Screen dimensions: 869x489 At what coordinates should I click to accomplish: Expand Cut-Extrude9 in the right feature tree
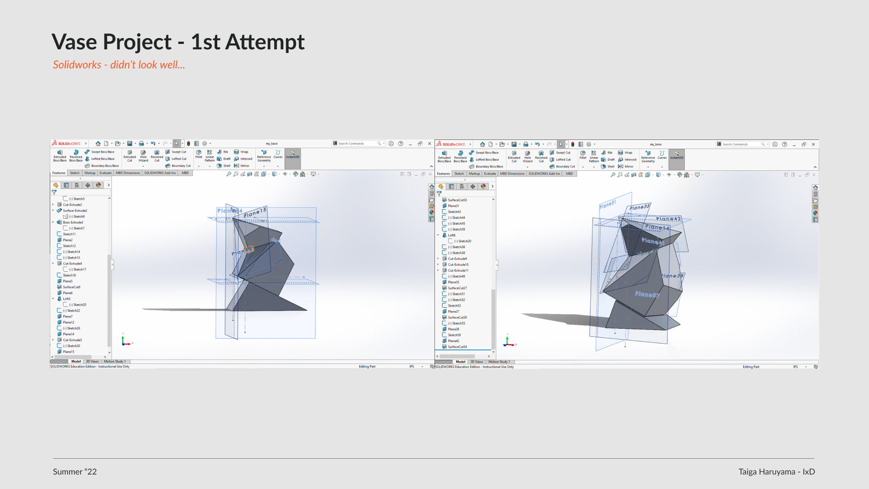(438, 259)
